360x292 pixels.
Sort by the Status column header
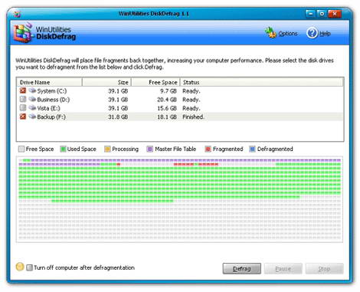(x=261, y=82)
